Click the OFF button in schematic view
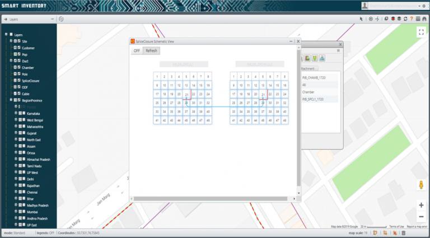 pos(137,51)
